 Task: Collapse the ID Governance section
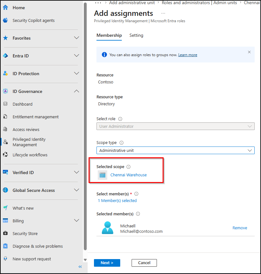77,91
